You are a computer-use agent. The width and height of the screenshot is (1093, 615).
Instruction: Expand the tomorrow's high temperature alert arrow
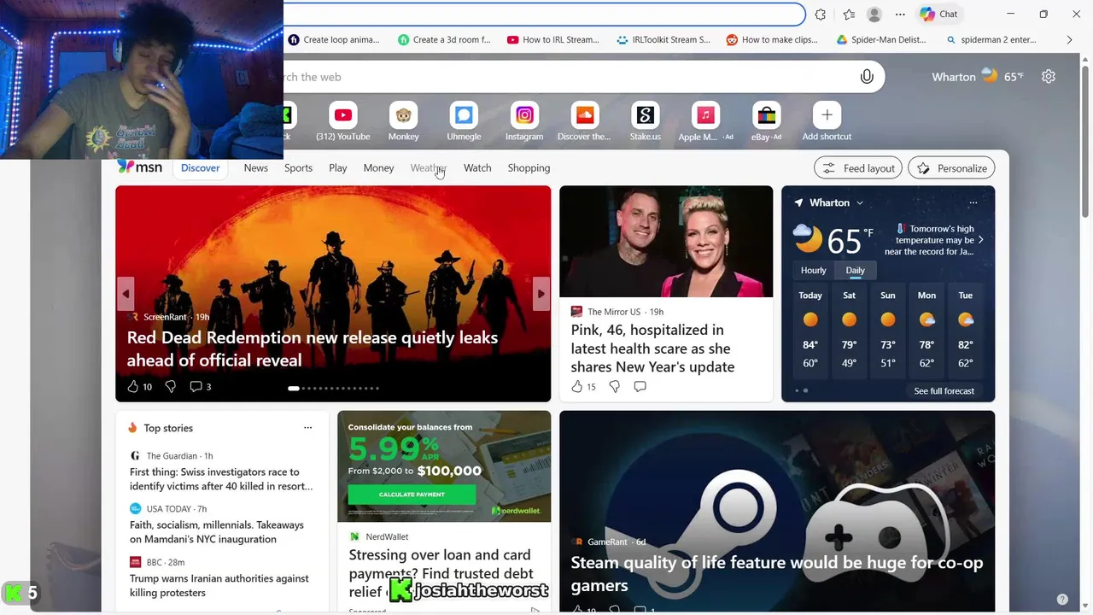point(980,240)
